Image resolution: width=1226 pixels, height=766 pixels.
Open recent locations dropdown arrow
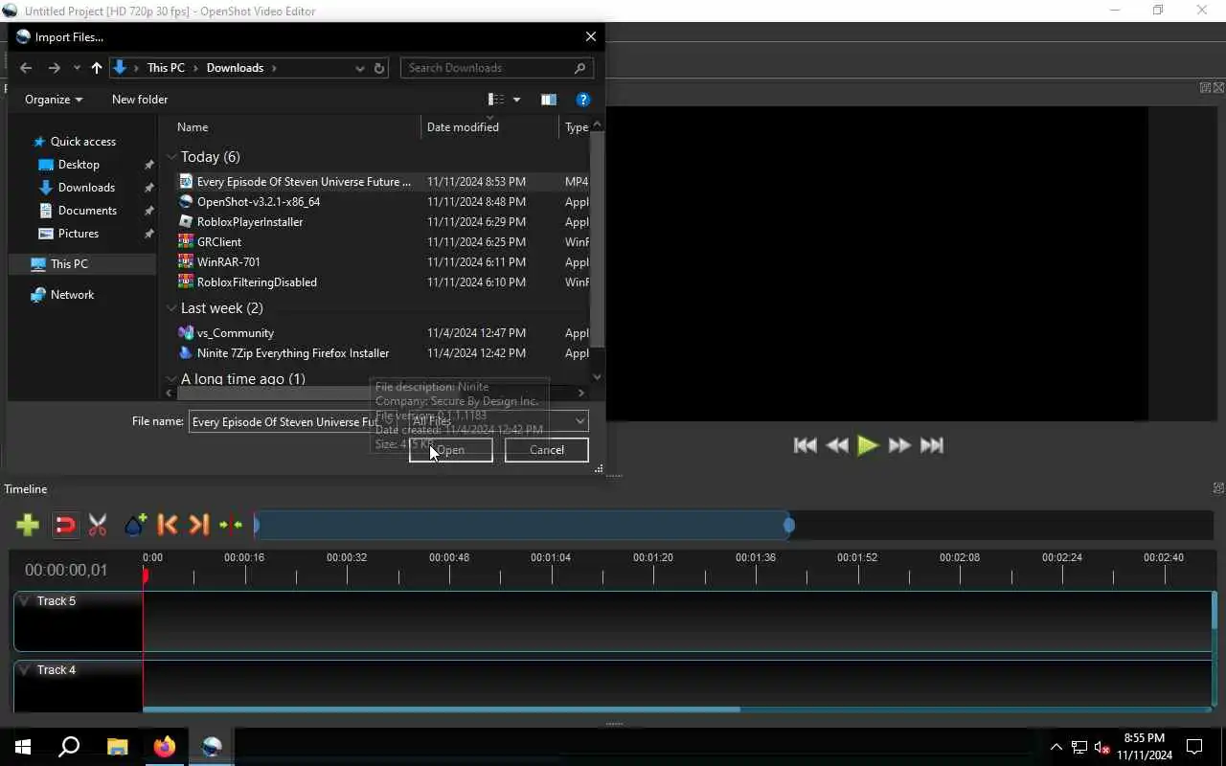(x=77, y=68)
